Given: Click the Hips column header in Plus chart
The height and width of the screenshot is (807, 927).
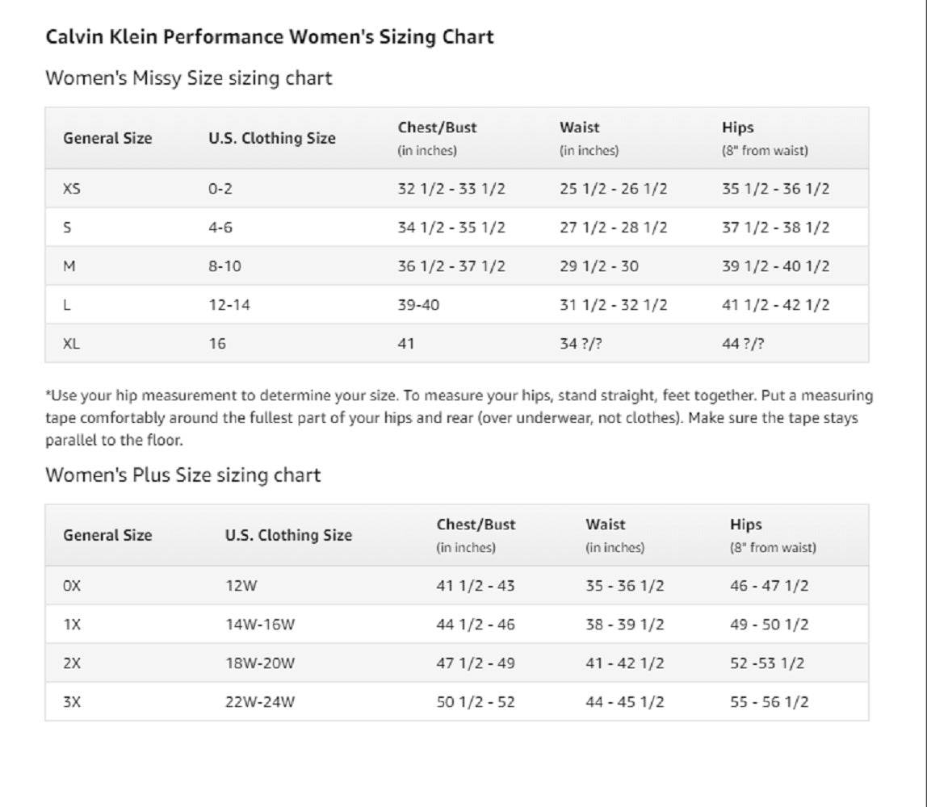Looking at the screenshot, I should click(745, 525).
